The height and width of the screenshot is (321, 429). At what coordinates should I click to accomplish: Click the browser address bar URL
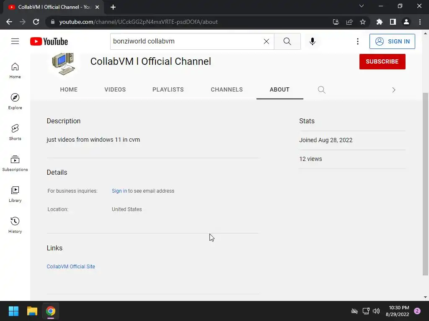pos(138,22)
